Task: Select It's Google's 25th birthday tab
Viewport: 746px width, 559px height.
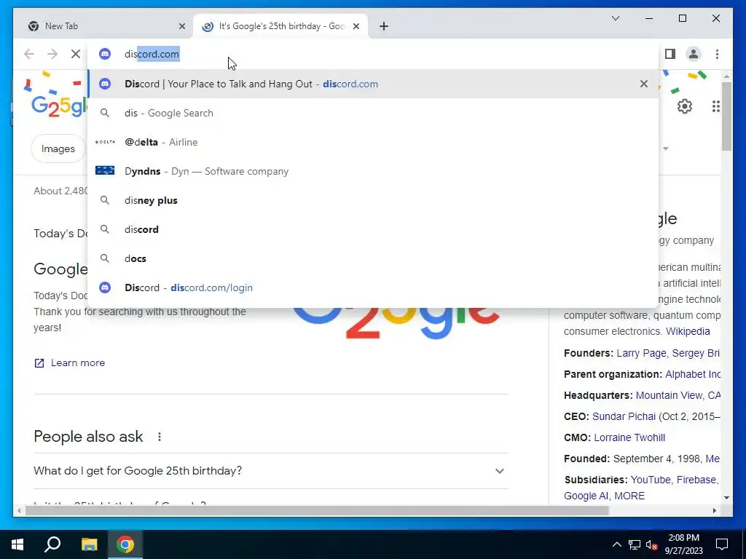Action: pyautogui.click(x=280, y=26)
